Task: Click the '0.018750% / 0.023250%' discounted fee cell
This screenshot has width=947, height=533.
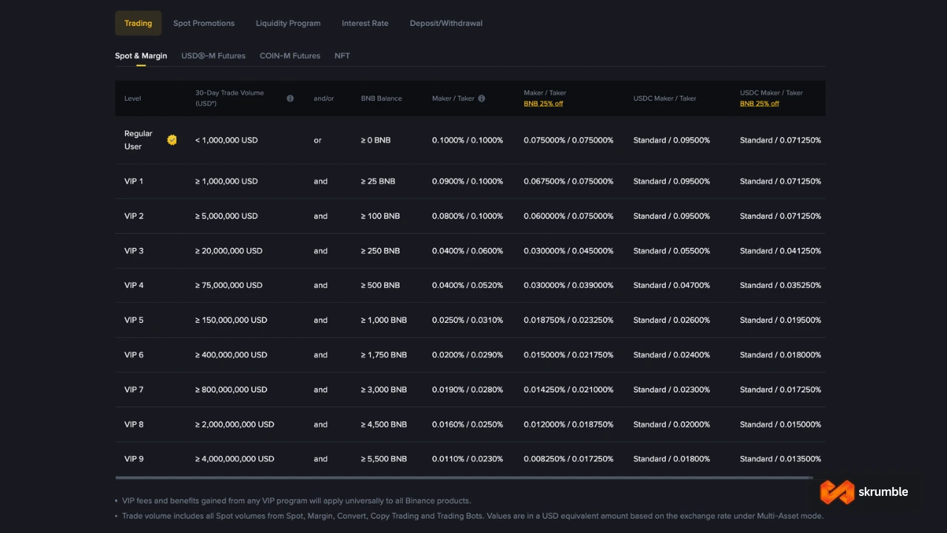Action: point(569,320)
